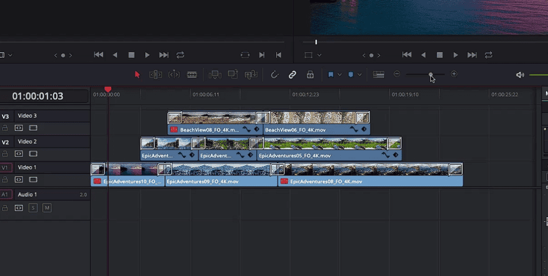The height and width of the screenshot is (276, 548).
Task: Click the source viewer Match Frame icon
Action: point(245,55)
